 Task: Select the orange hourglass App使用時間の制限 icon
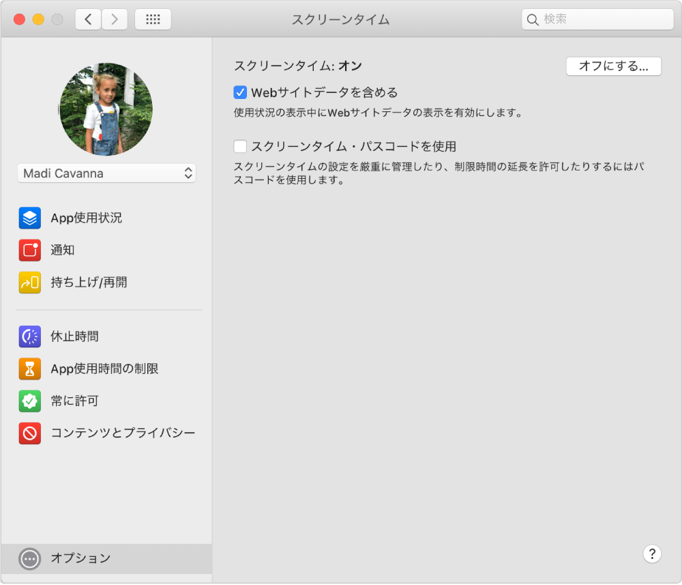[x=29, y=369]
